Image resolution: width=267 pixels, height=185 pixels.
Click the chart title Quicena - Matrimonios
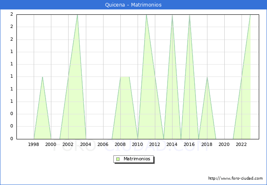133,5
